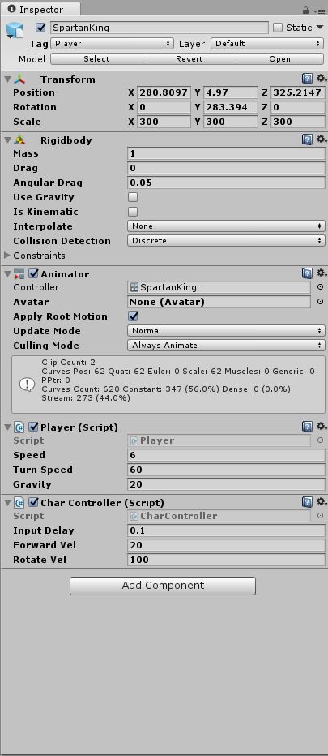Pick an Avatar using the object selector circle

click(320, 302)
